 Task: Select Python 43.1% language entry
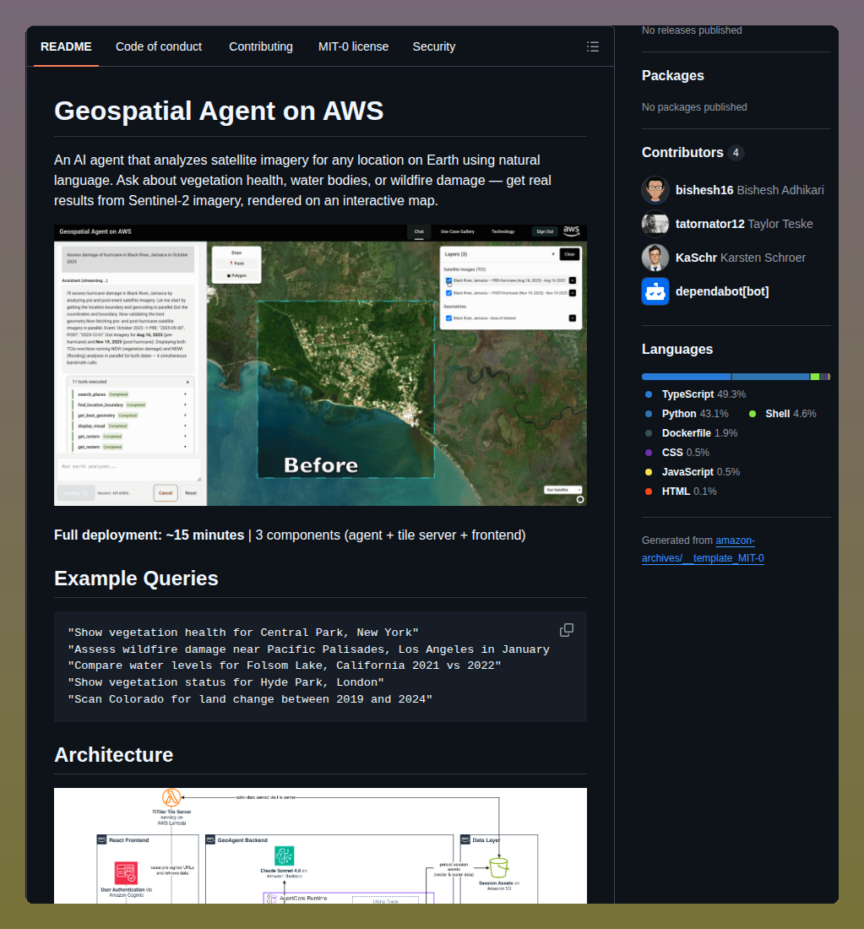pyautogui.click(x=687, y=414)
